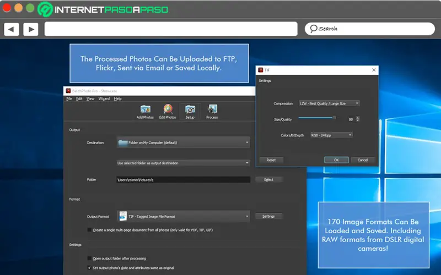Image resolution: width=441 pixels, height=275 pixels.
Task: Open the Colors/BitDepth dropdown
Action: tap(331, 135)
